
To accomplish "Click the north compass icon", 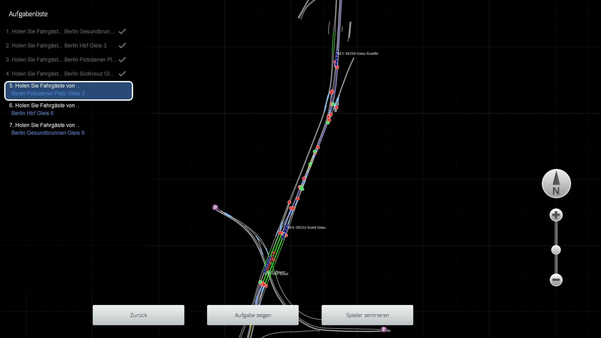I will tap(556, 184).
